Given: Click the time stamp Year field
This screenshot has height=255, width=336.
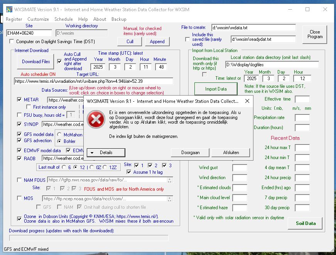Looking at the screenshot, I should (x=98, y=67).
